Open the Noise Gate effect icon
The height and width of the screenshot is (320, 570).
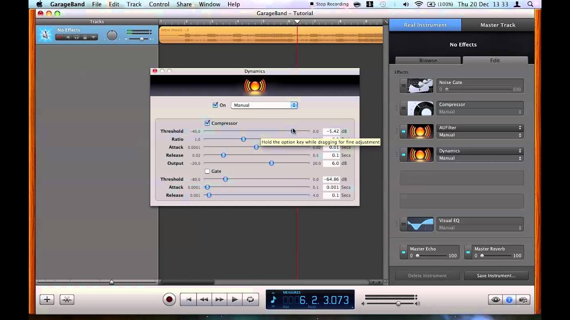tap(420, 86)
